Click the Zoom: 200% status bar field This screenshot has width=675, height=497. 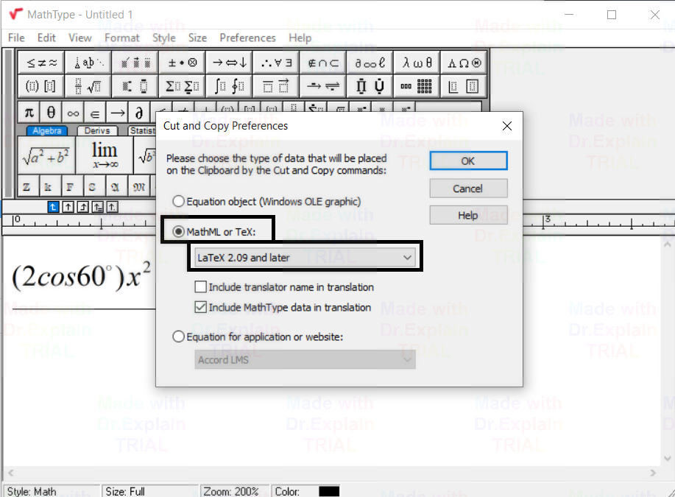tap(235, 491)
